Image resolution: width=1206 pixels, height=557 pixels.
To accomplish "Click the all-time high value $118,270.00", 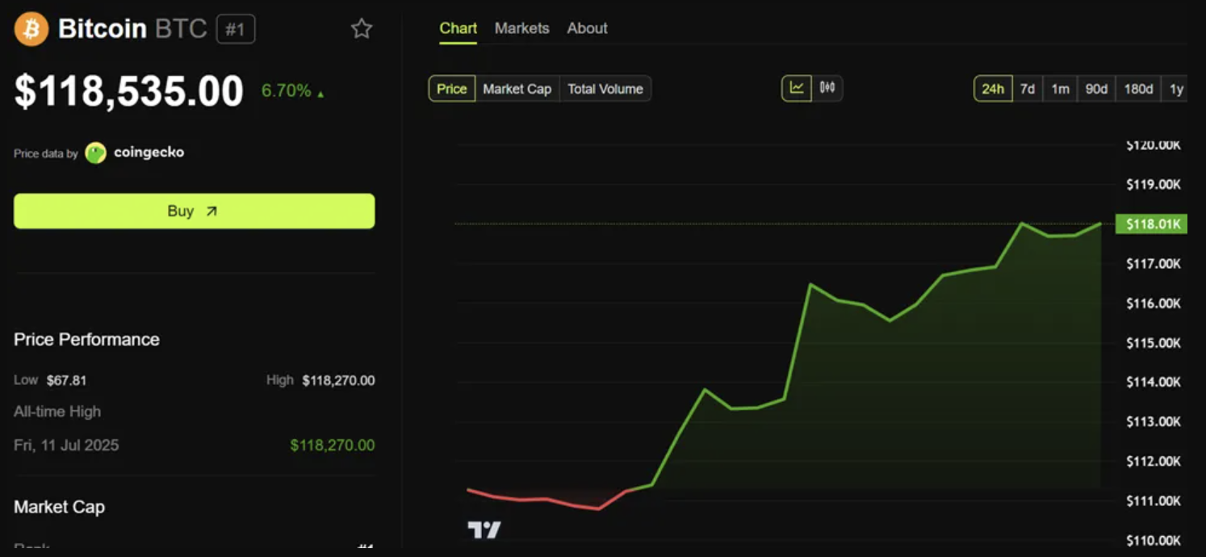I will tap(332, 444).
